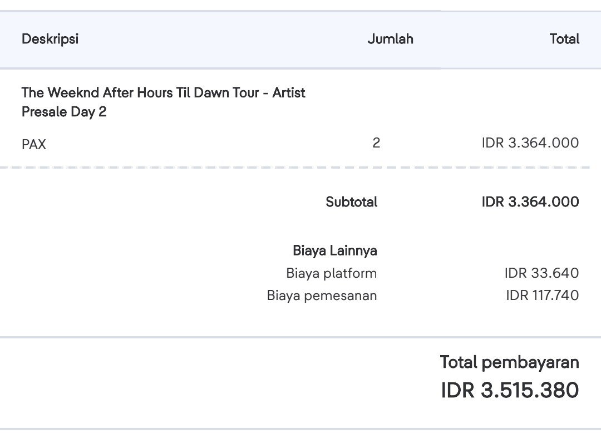Click the PAX row price IDR 3.364.000
This screenshot has width=601, height=433.
(530, 143)
